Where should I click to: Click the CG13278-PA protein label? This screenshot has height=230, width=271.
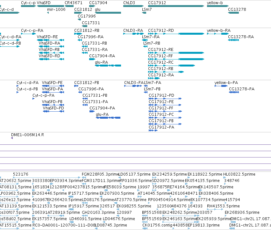[242, 89]
